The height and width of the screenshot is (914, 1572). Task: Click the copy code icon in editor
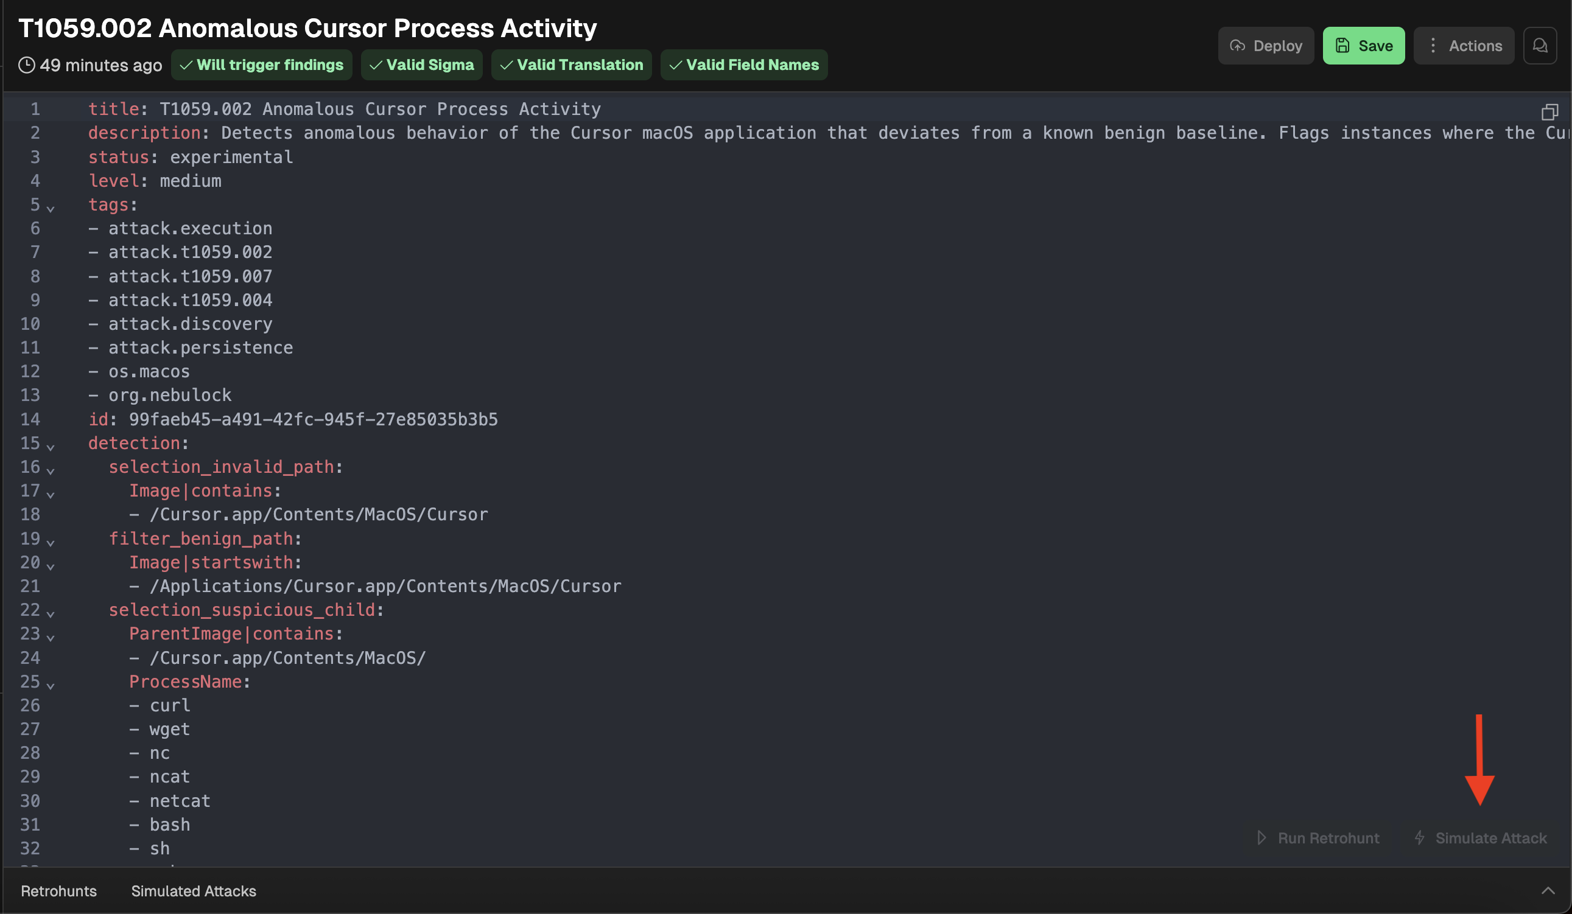[x=1549, y=111]
